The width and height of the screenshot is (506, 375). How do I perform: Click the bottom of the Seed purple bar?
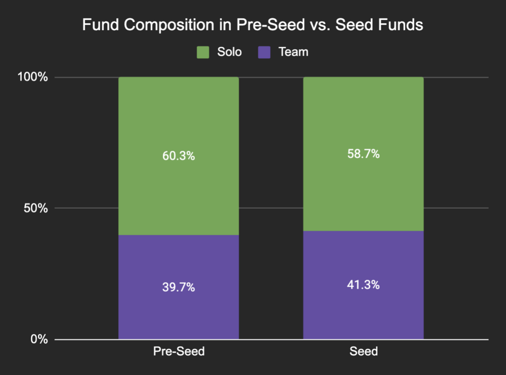[363, 337]
